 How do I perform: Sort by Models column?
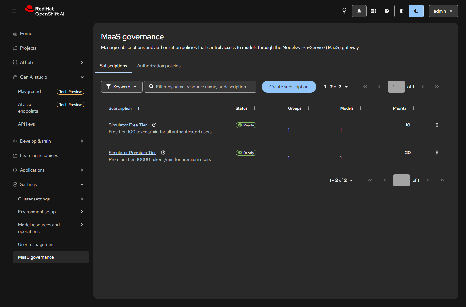(x=351, y=108)
